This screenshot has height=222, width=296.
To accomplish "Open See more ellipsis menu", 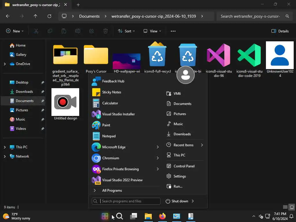I will [x=173, y=31].
